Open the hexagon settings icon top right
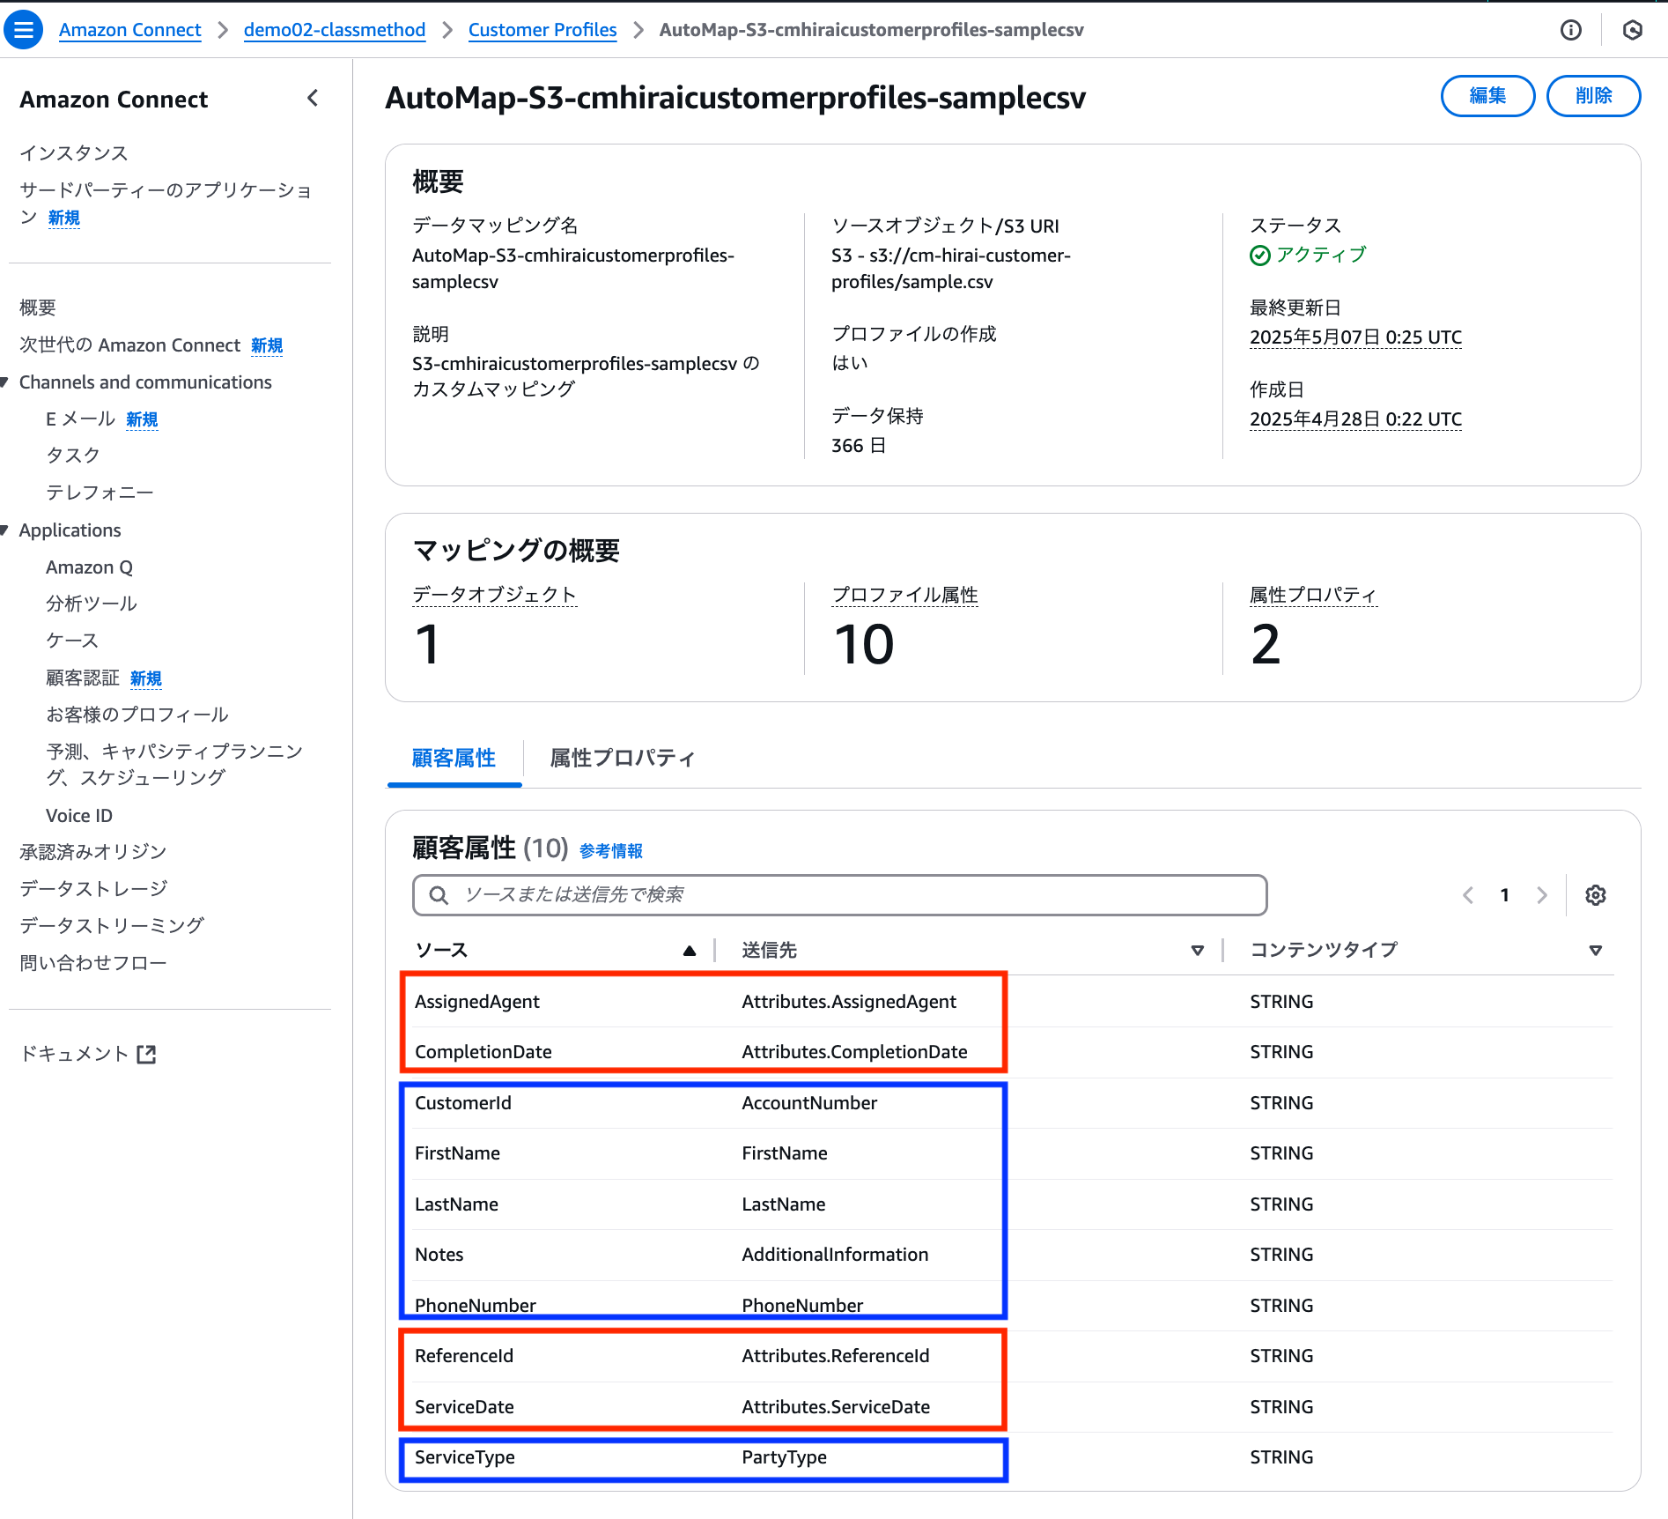Screen dimensions: 1668x1519 (1633, 30)
